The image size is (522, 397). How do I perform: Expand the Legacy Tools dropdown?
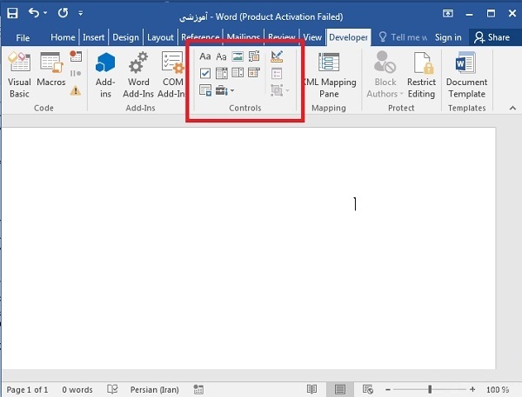[224, 89]
